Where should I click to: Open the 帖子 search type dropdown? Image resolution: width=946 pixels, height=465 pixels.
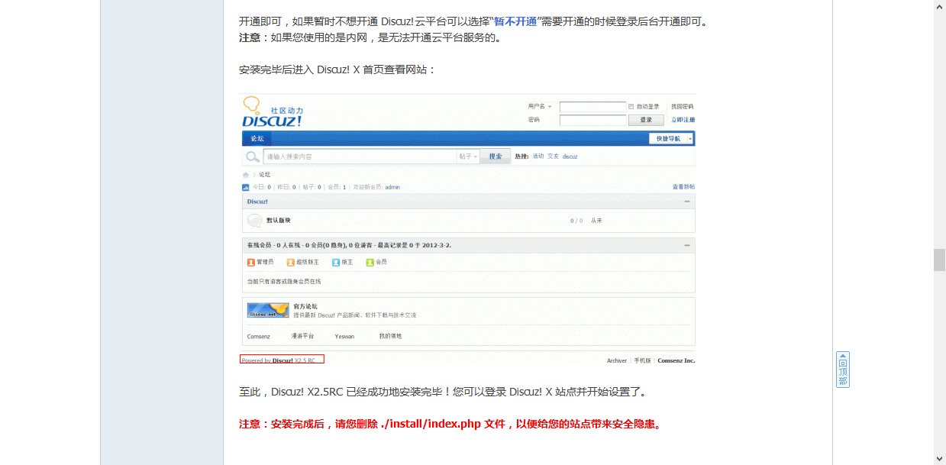coord(468,157)
